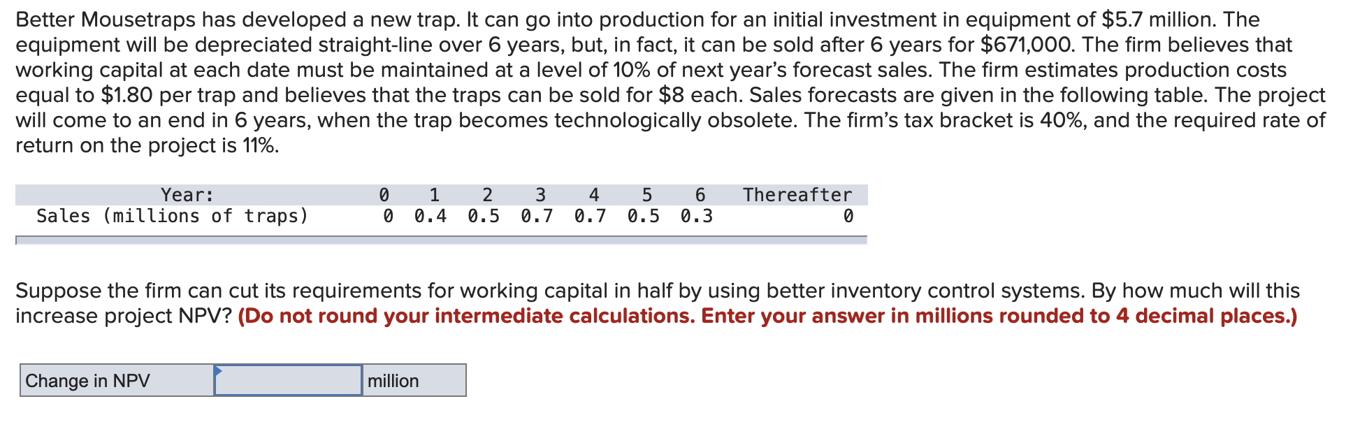Image resolution: width=1353 pixels, height=436 pixels.
Task: Select the 0.3 sales value for Year 6
Action: coord(696,216)
